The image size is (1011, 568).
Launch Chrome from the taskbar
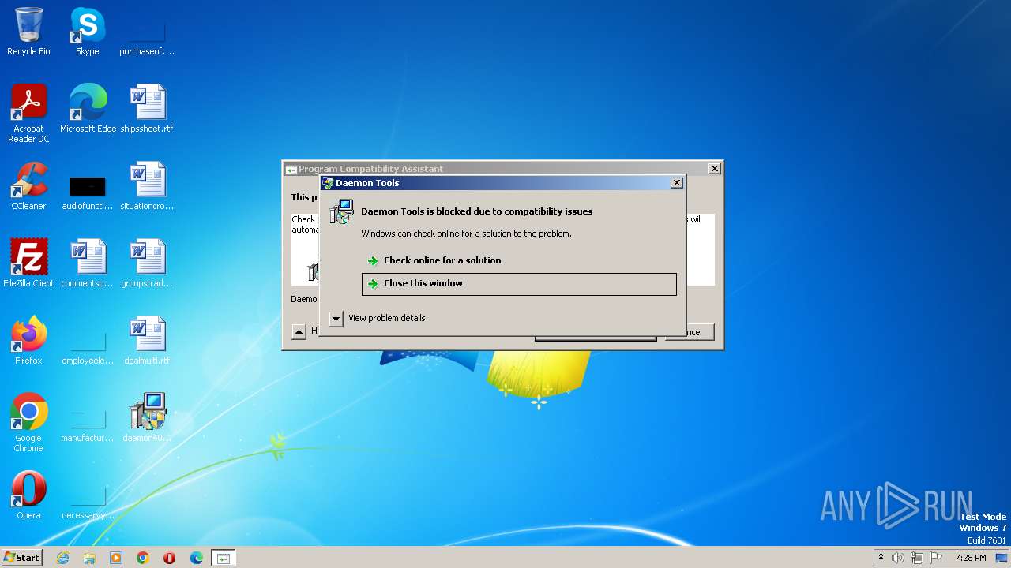click(x=143, y=558)
